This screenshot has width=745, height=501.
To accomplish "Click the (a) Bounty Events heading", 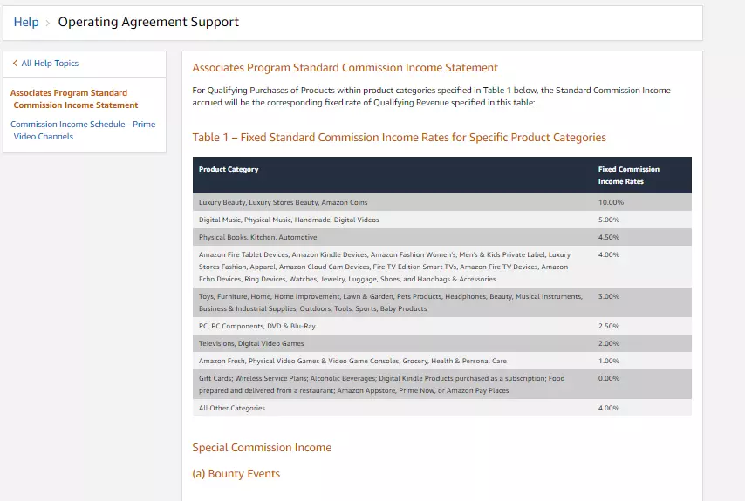I will click(x=236, y=473).
